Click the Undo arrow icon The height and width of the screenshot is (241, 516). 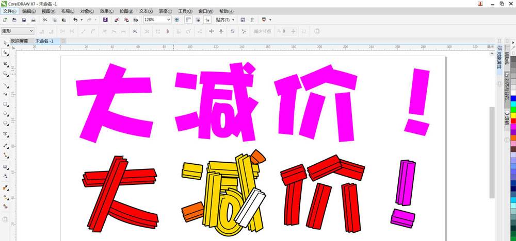coord(75,20)
